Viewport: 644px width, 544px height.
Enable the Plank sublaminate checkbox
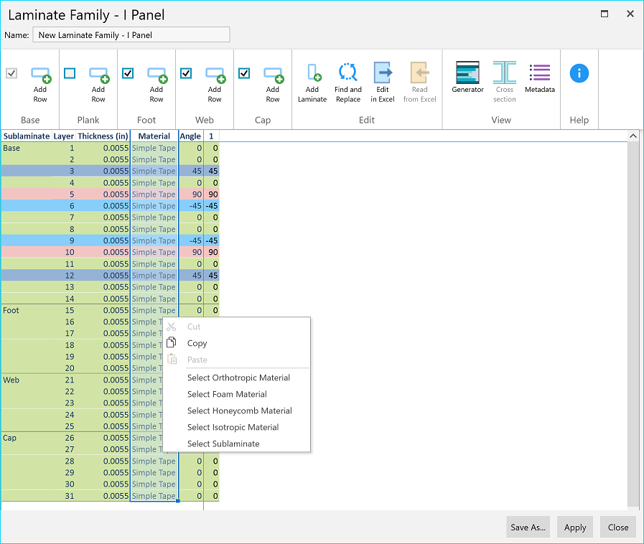(x=70, y=73)
